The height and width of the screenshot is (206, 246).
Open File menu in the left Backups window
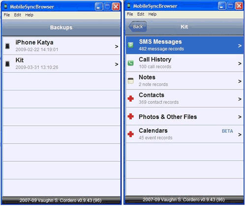[7, 15]
